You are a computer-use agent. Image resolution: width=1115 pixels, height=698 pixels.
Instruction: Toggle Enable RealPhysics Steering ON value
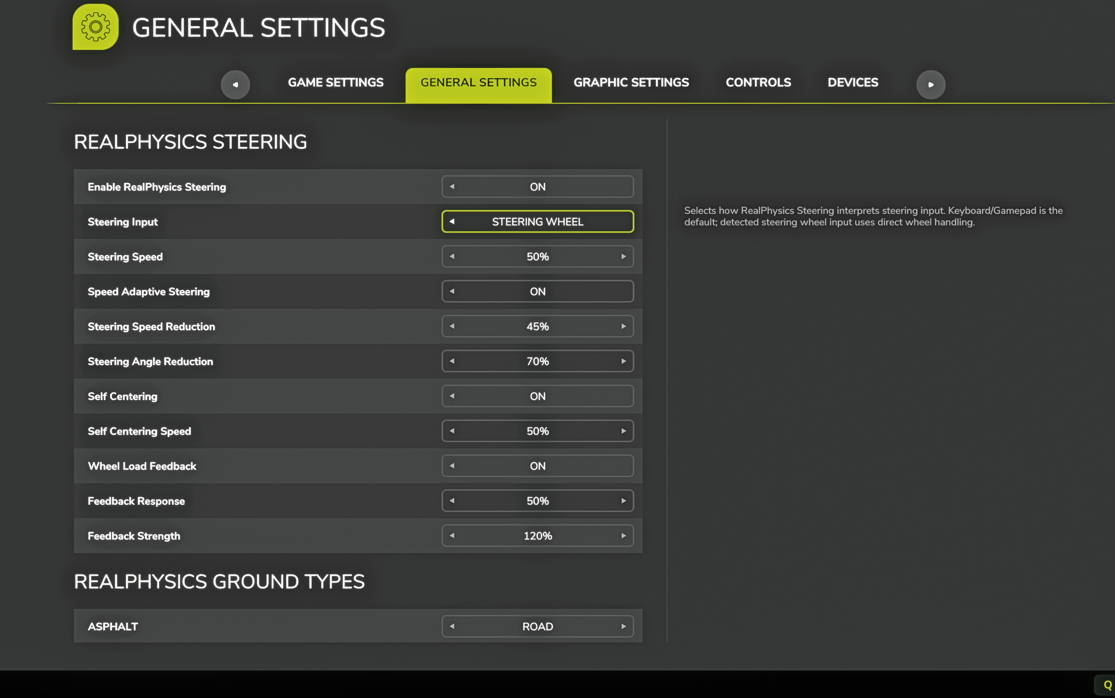pos(538,187)
